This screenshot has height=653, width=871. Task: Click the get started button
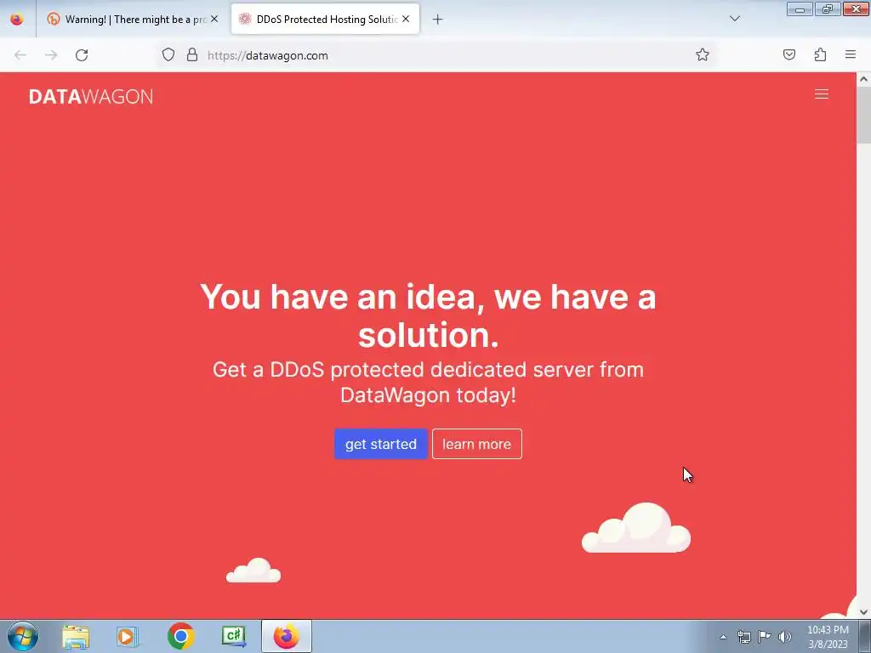click(381, 444)
